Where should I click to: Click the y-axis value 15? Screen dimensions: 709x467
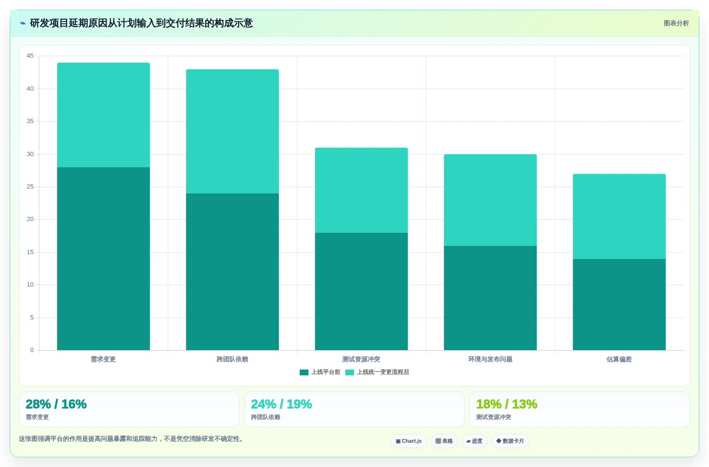coord(30,252)
